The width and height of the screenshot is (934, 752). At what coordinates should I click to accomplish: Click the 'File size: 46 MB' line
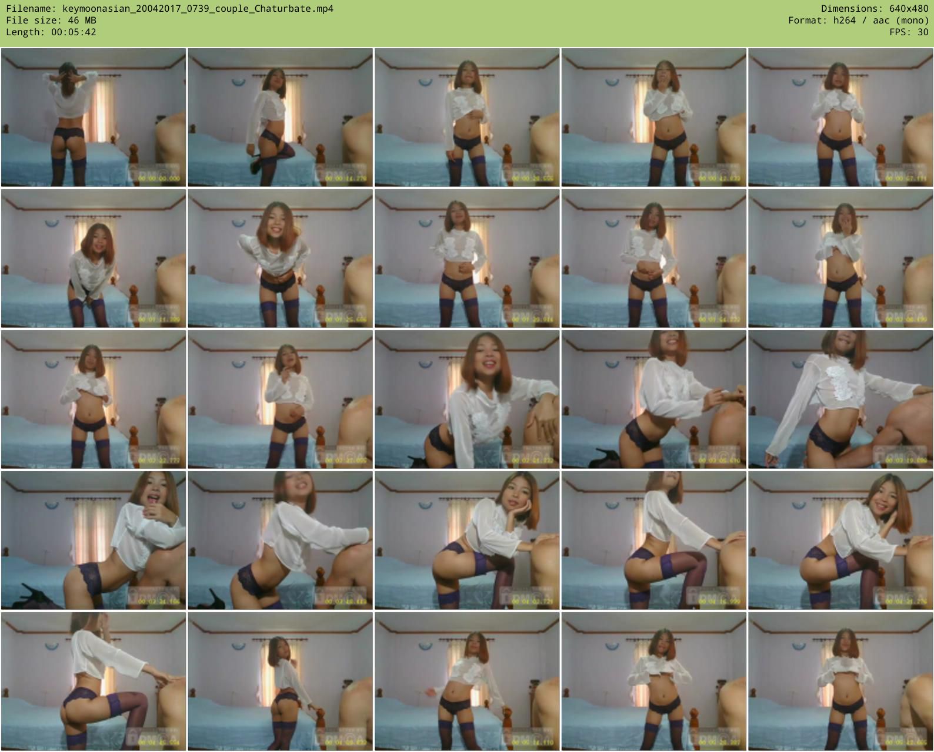point(51,21)
